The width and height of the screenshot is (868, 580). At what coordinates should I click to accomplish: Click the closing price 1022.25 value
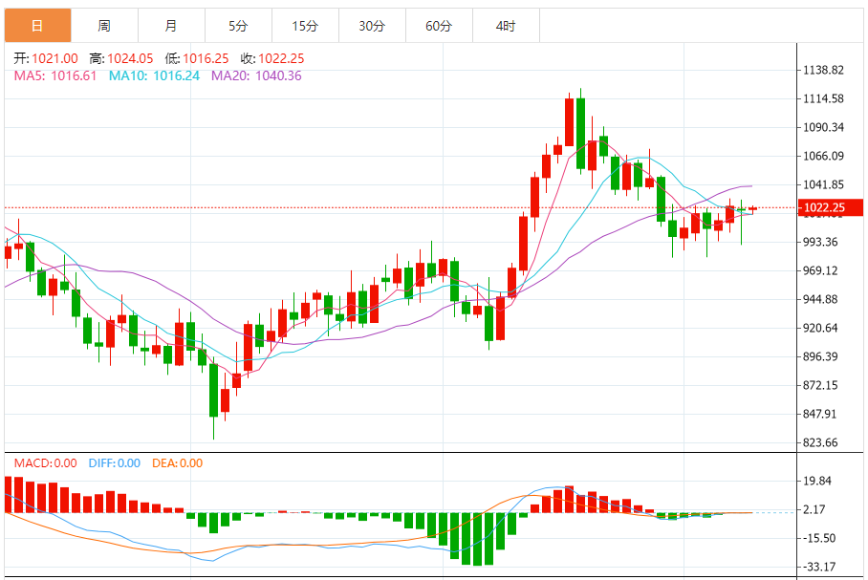(281, 58)
